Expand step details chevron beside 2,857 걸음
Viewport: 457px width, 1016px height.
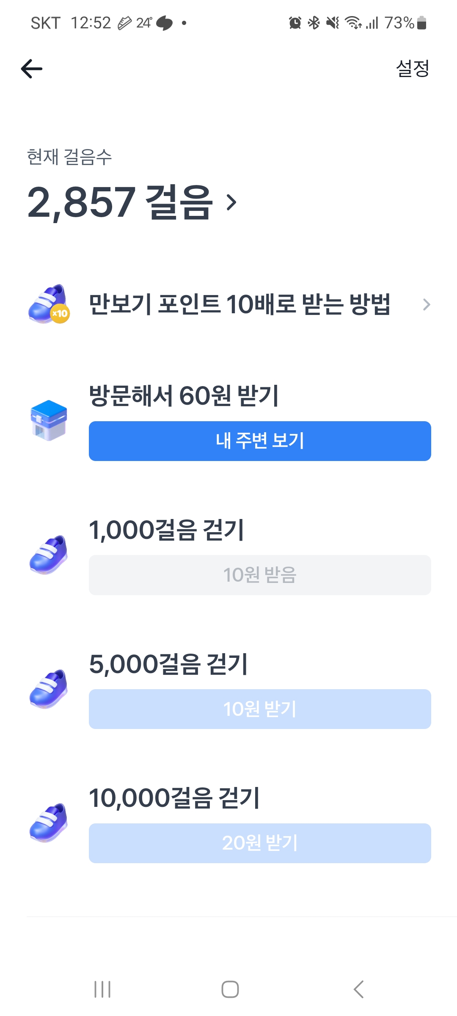pos(231,202)
